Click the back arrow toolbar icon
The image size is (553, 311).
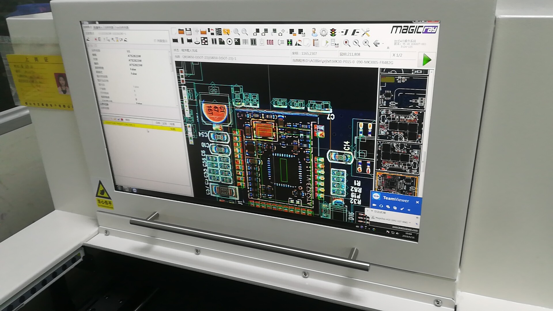pyautogui.click(x=376, y=43)
